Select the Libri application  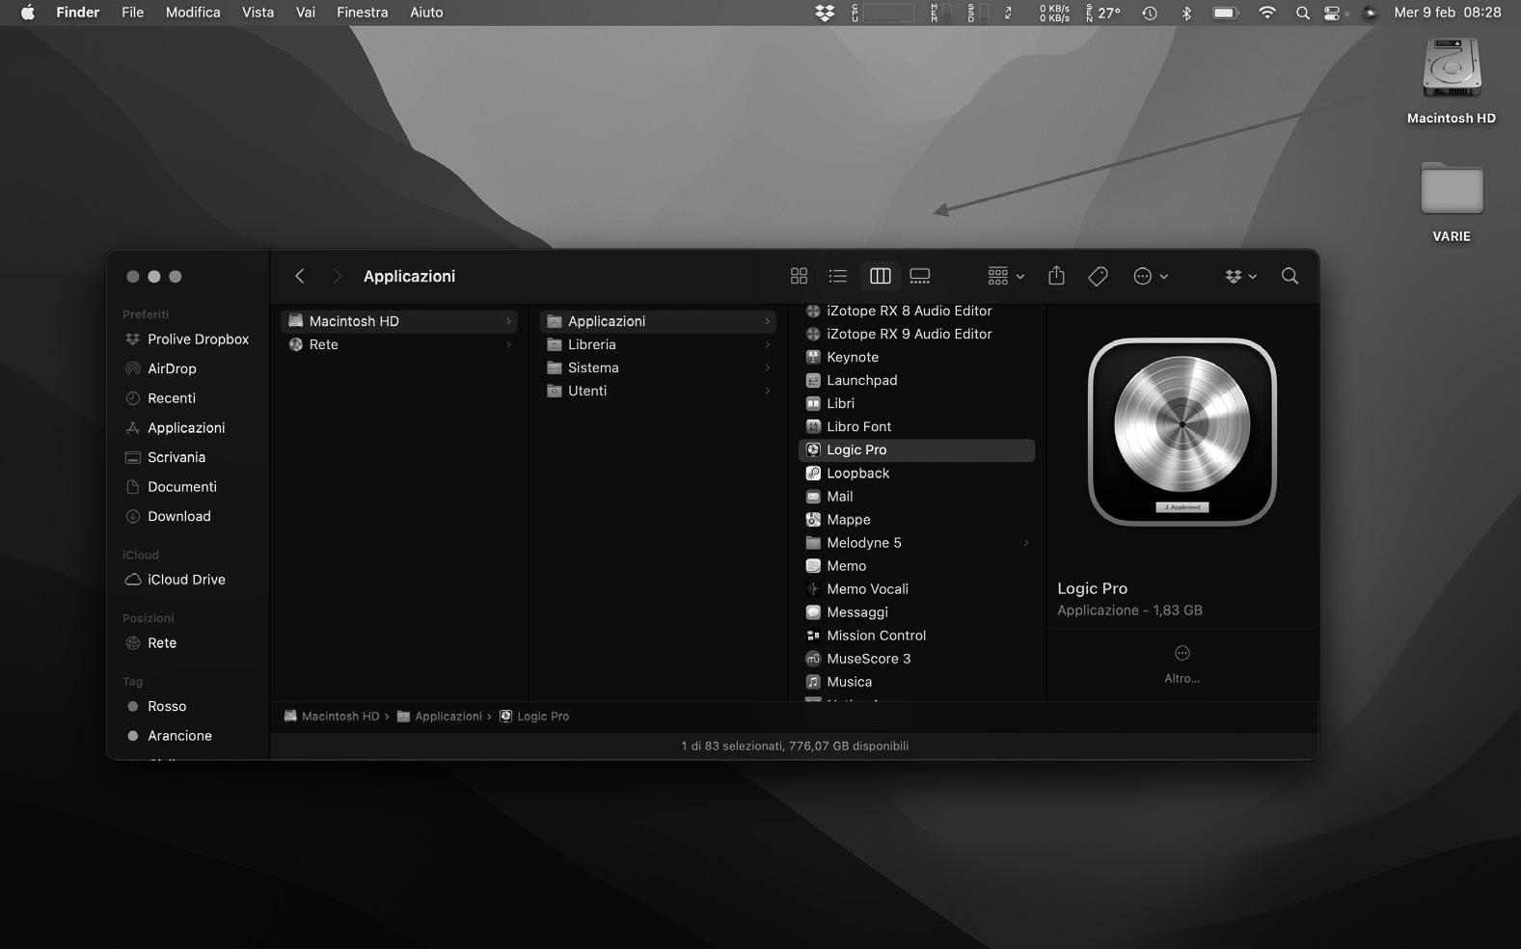(916, 403)
